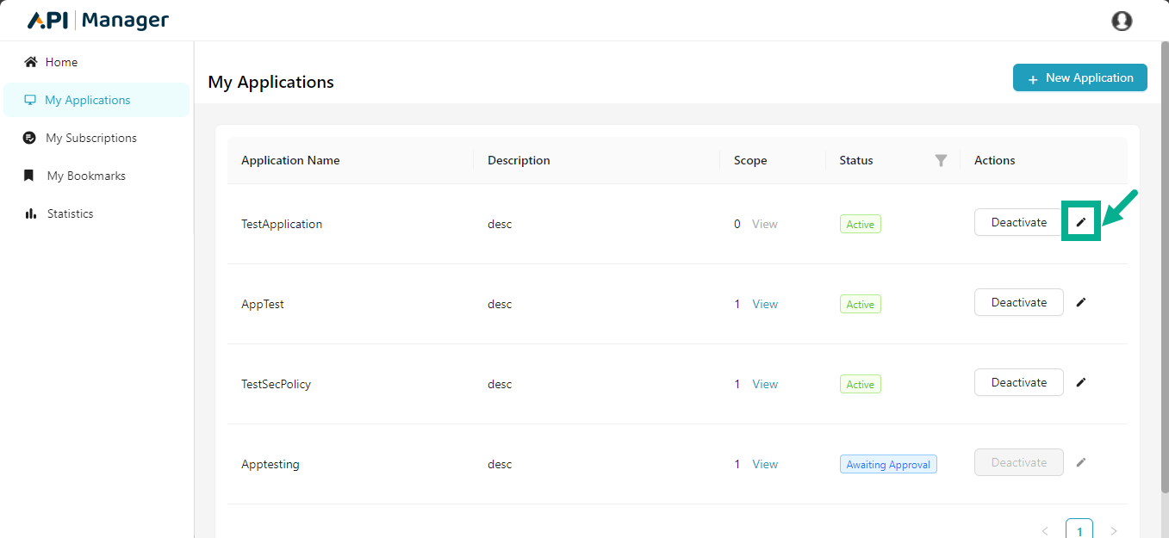The image size is (1169, 538).
Task: Click the API Manager logo
Action: coord(98,21)
